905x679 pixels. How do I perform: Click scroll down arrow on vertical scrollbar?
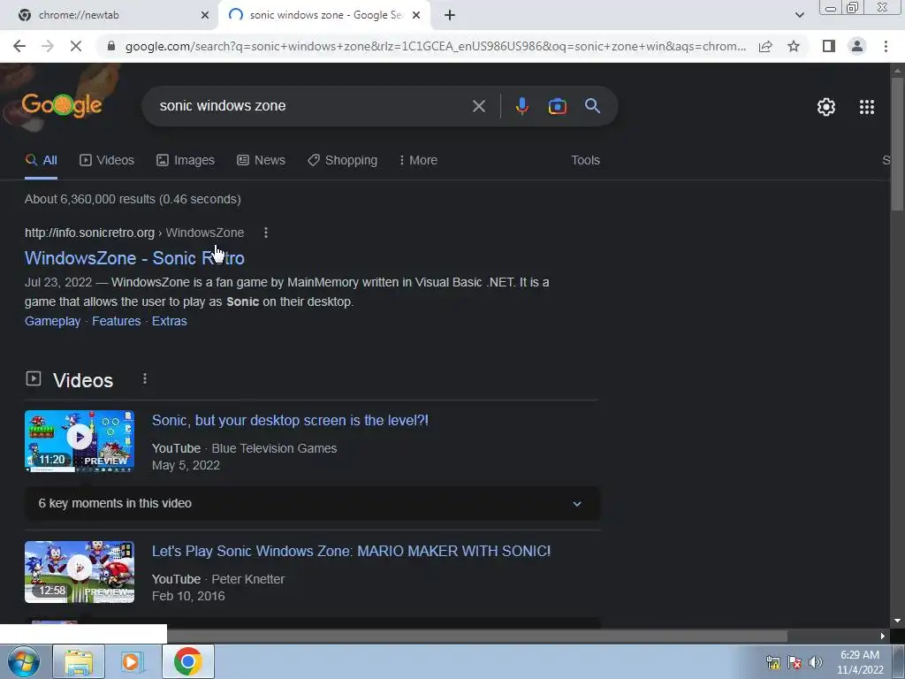pos(897,621)
